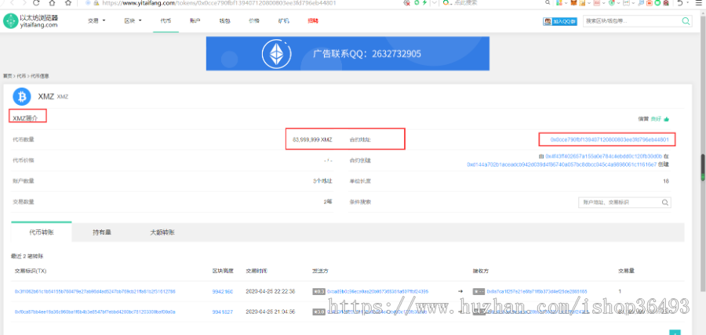Click the browser reload button
The image size is (706, 335).
36,2
